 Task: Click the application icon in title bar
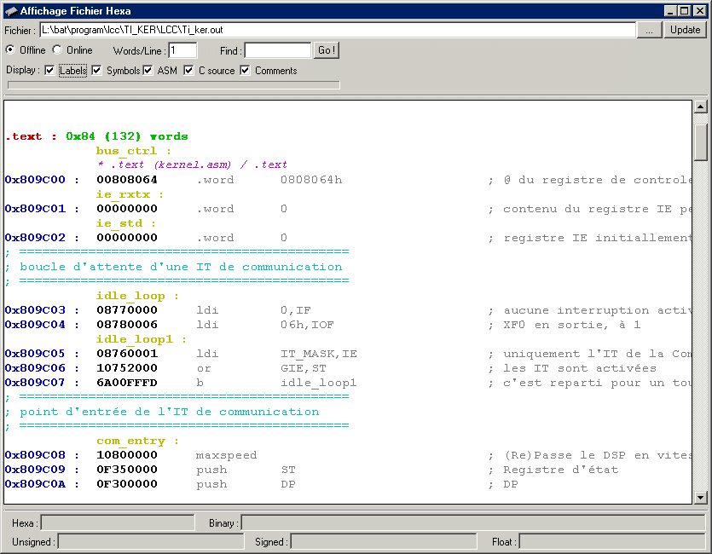tap(11, 10)
